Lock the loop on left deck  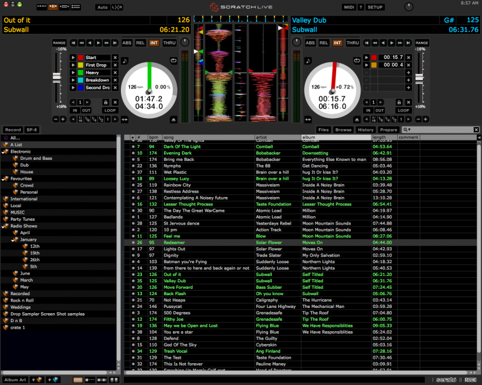pos(106,102)
